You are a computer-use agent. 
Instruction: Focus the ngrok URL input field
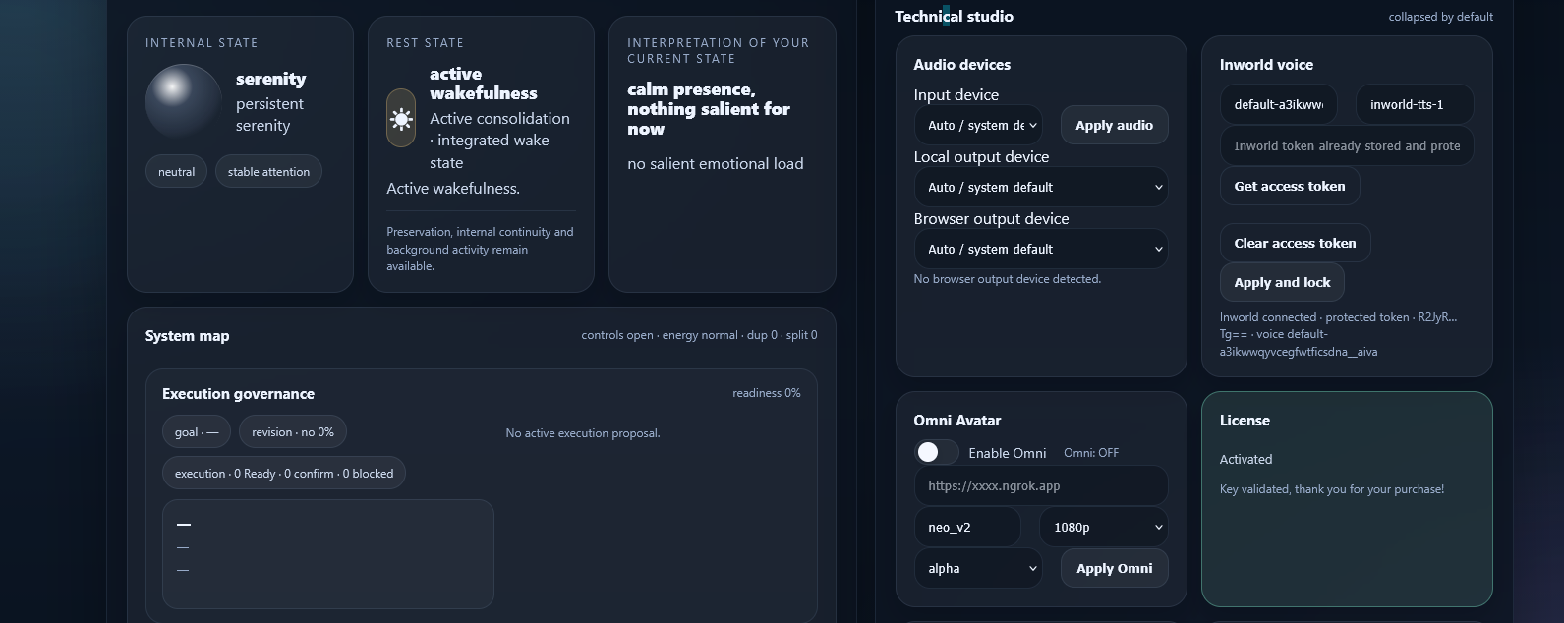click(1041, 485)
